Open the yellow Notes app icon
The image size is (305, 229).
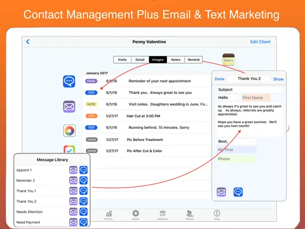228,60
